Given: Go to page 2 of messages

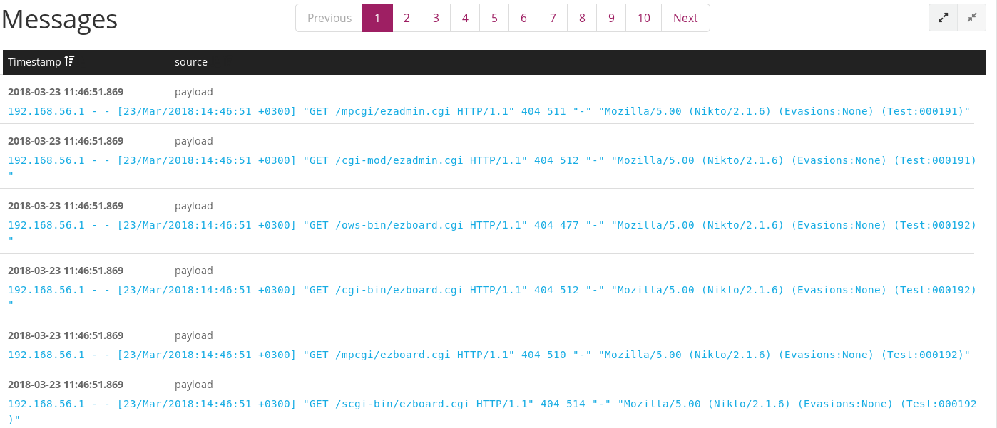Looking at the screenshot, I should [407, 18].
